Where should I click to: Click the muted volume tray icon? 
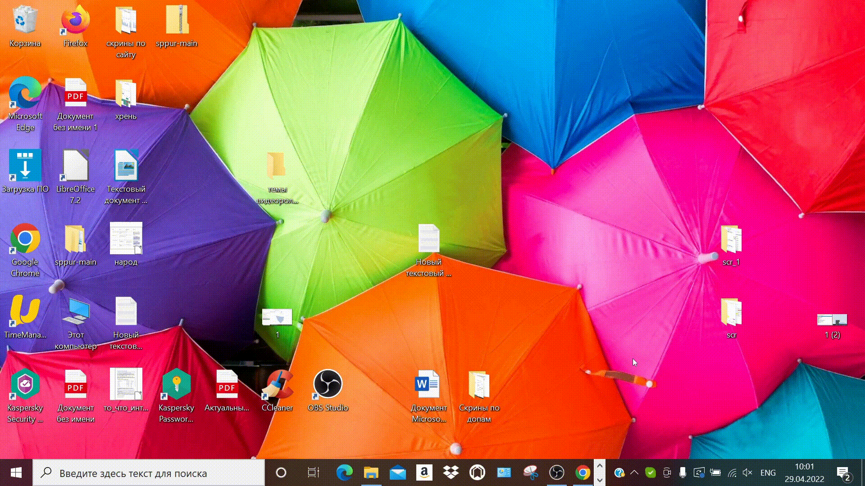pyautogui.click(x=748, y=472)
